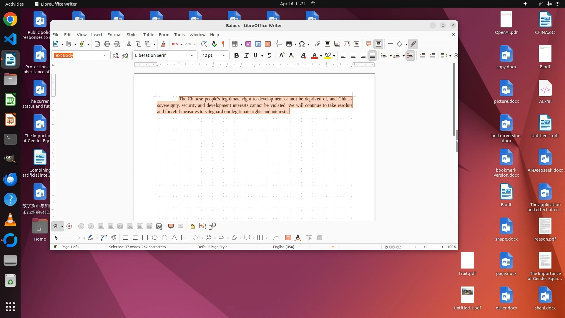Click the zoom slider in status bar
Screen dimensions: 565x318
click(x=425, y=247)
